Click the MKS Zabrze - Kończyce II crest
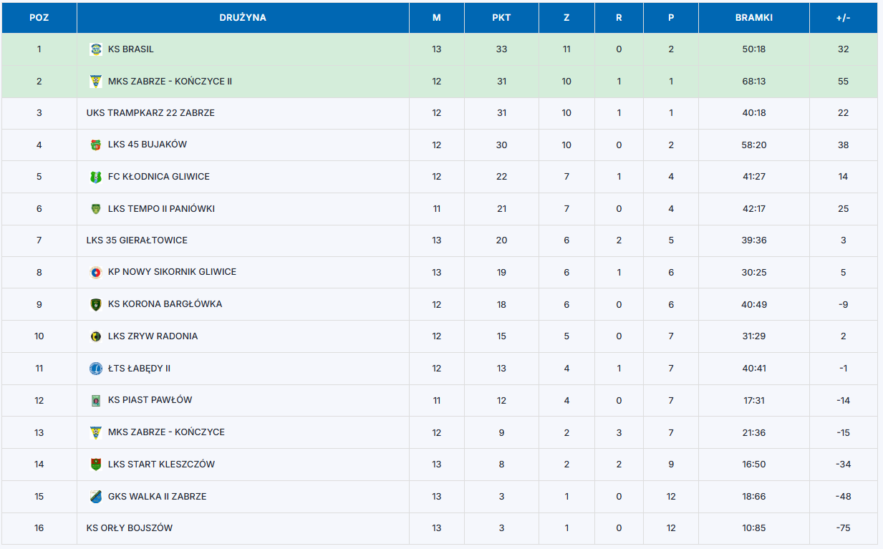The width and height of the screenshot is (883, 549). click(95, 82)
